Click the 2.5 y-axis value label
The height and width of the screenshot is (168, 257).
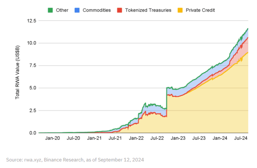click(32, 110)
